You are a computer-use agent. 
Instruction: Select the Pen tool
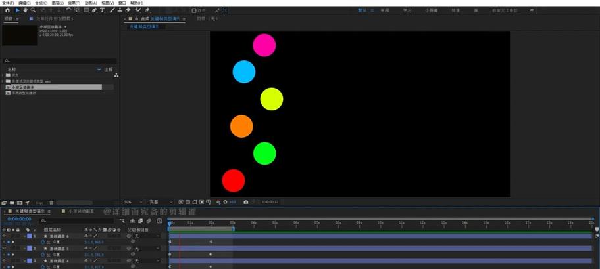click(95, 10)
